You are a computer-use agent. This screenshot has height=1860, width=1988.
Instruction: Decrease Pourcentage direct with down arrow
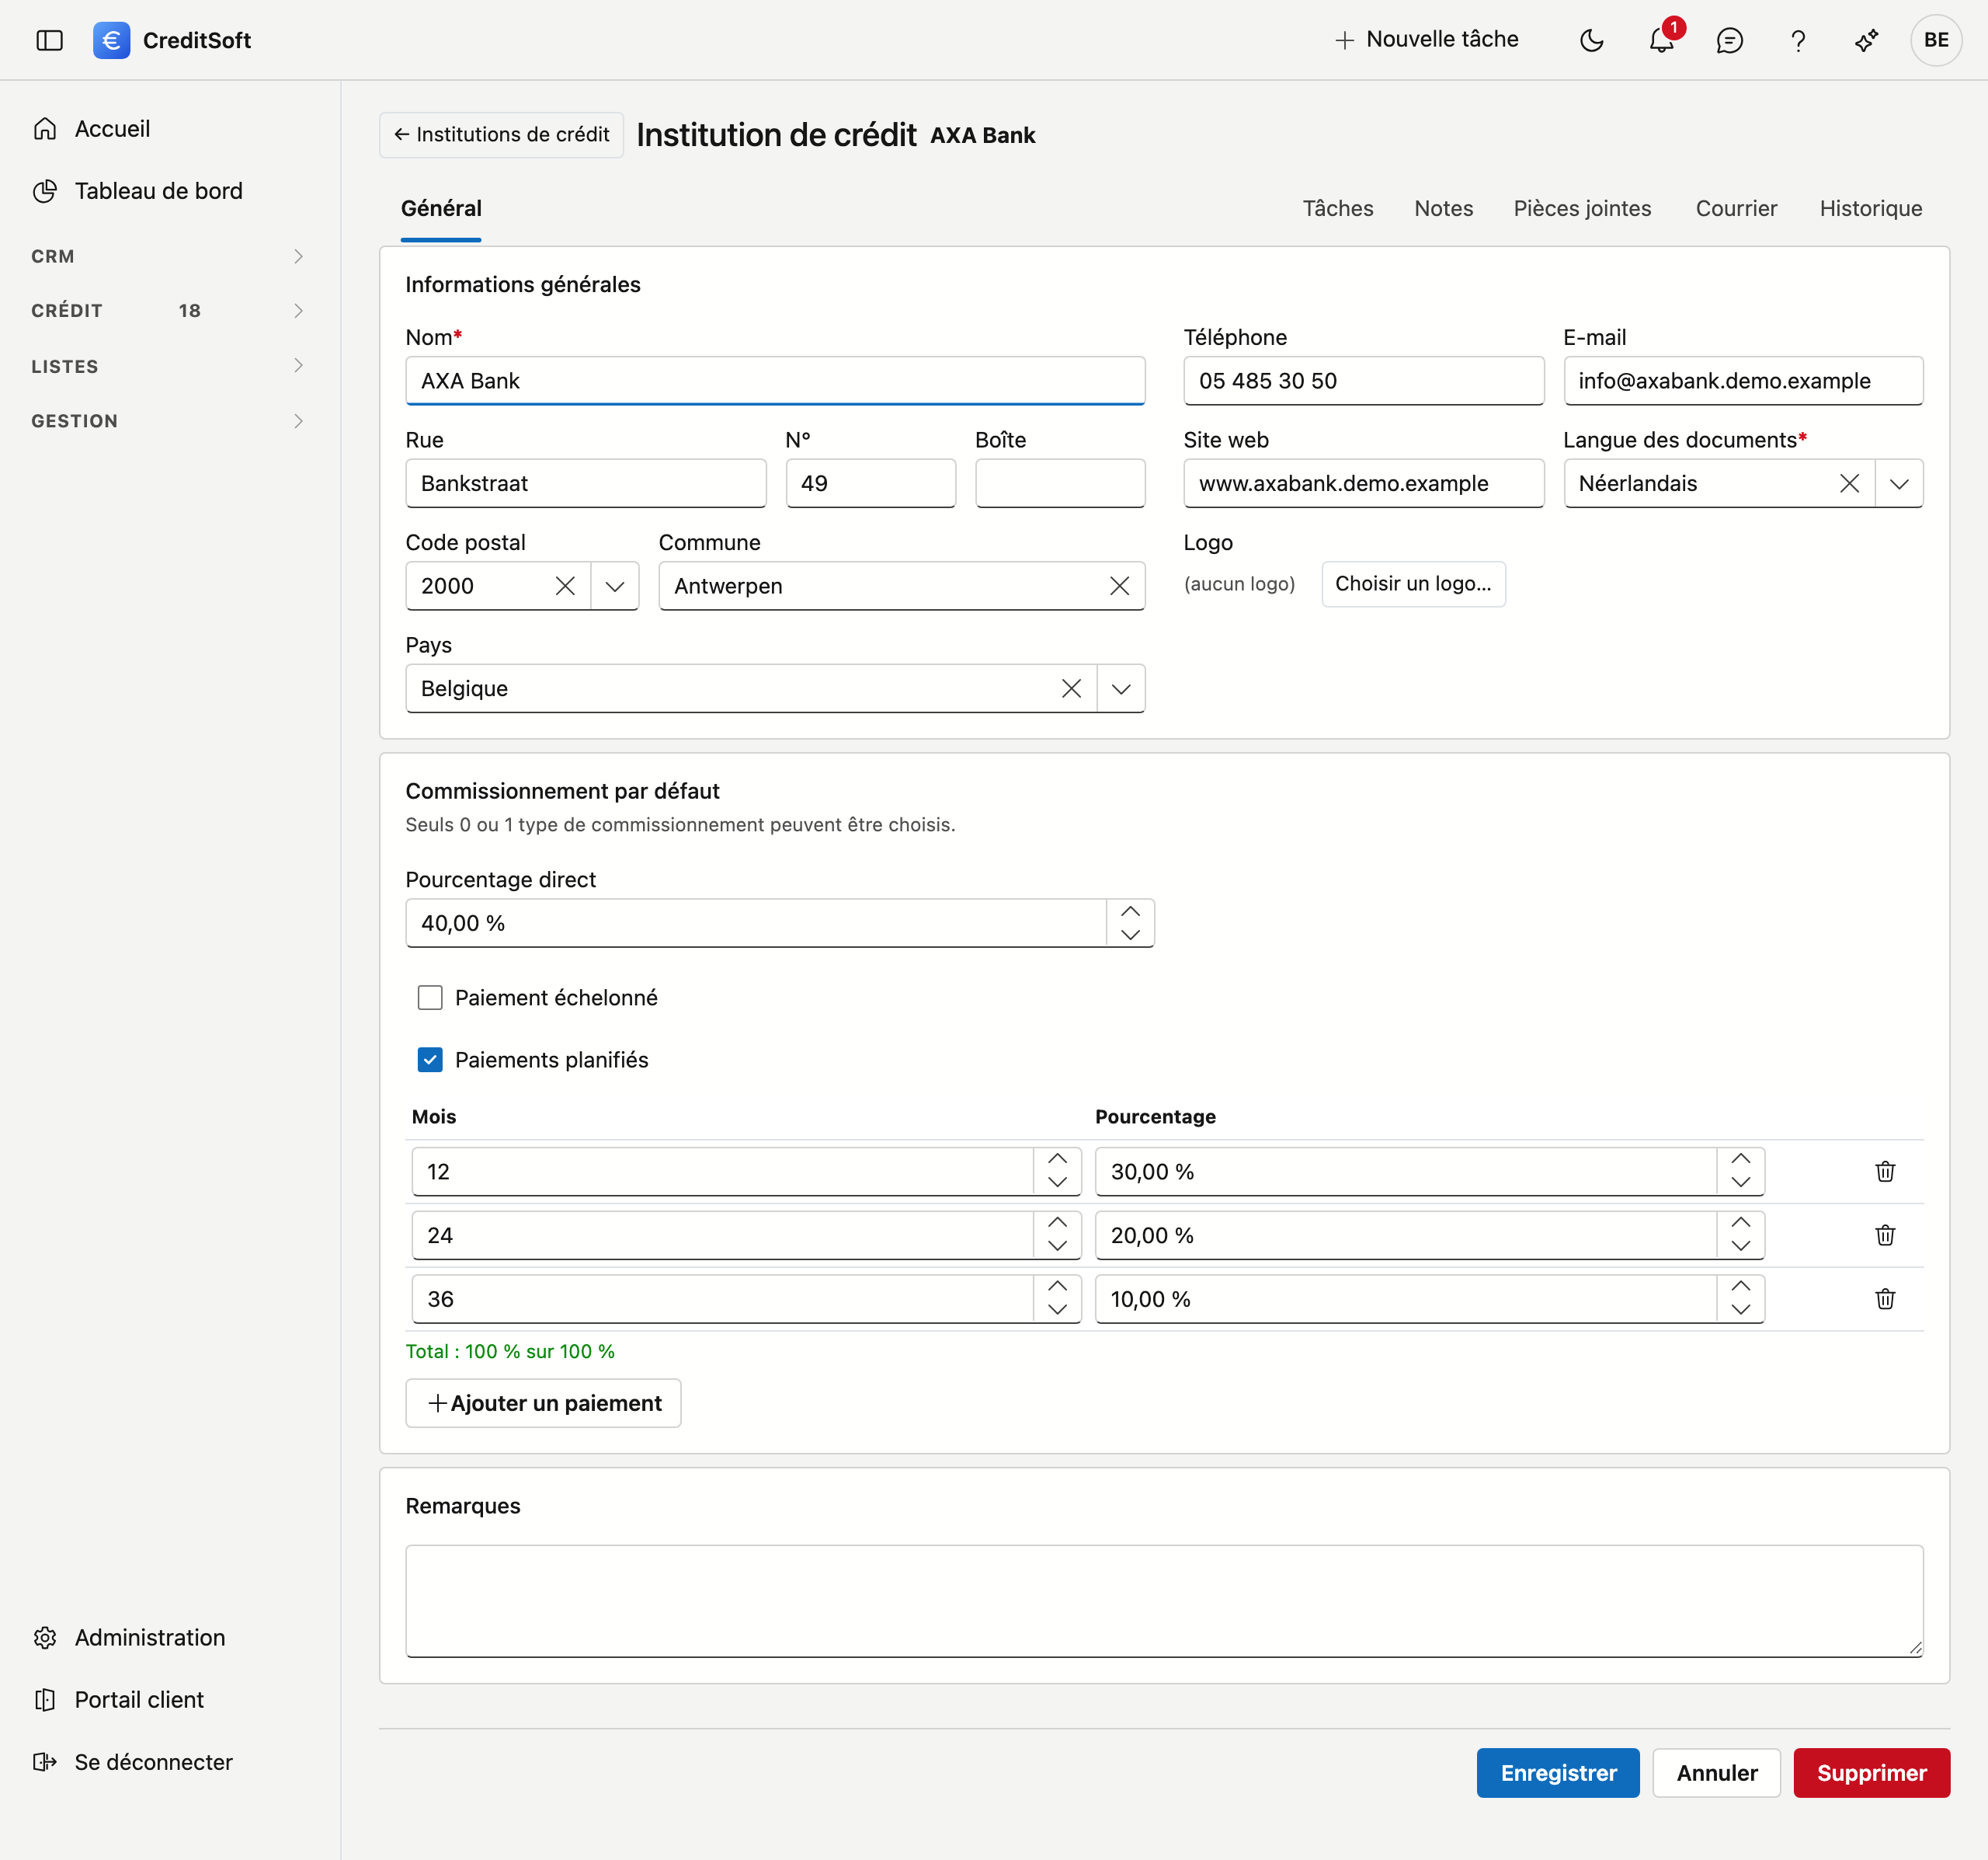pos(1130,935)
